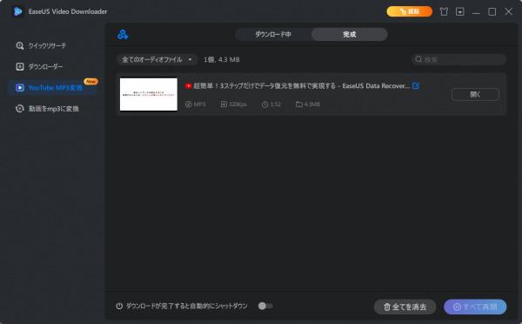
Task: Click the 開く button for the file
Action: [x=475, y=94]
